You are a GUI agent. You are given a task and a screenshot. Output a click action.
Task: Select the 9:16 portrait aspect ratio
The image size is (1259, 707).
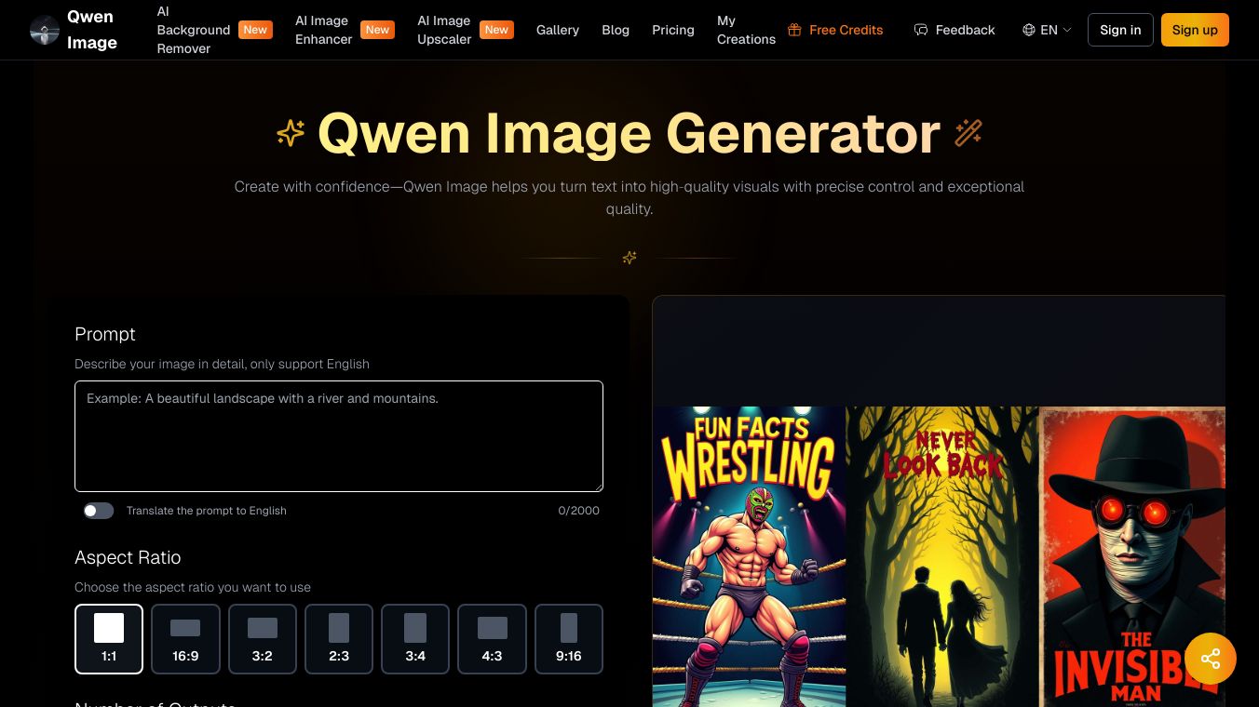tap(569, 639)
